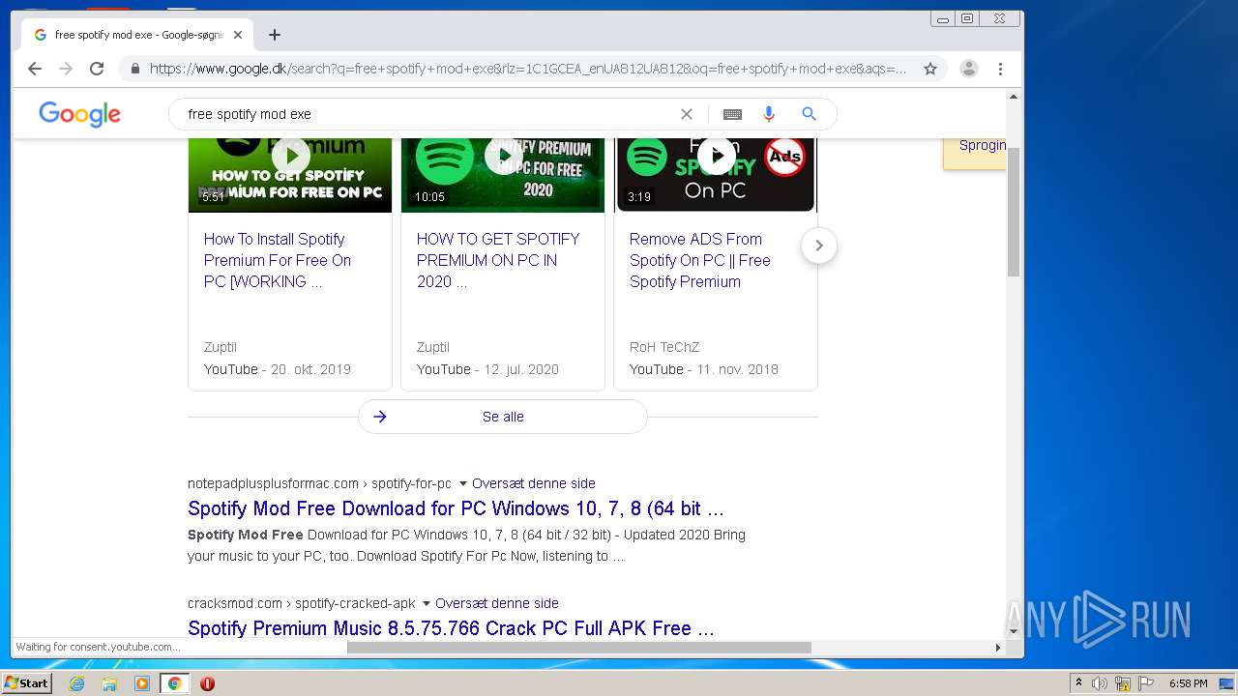Click the Google logo
This screenshot has height=696, width=1238.
[x=79, y=114]
